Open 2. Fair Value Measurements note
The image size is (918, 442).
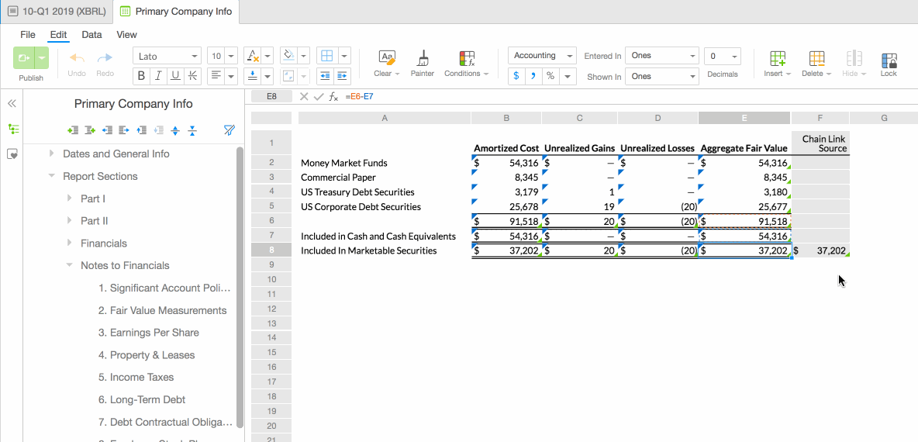pos(162,310)
